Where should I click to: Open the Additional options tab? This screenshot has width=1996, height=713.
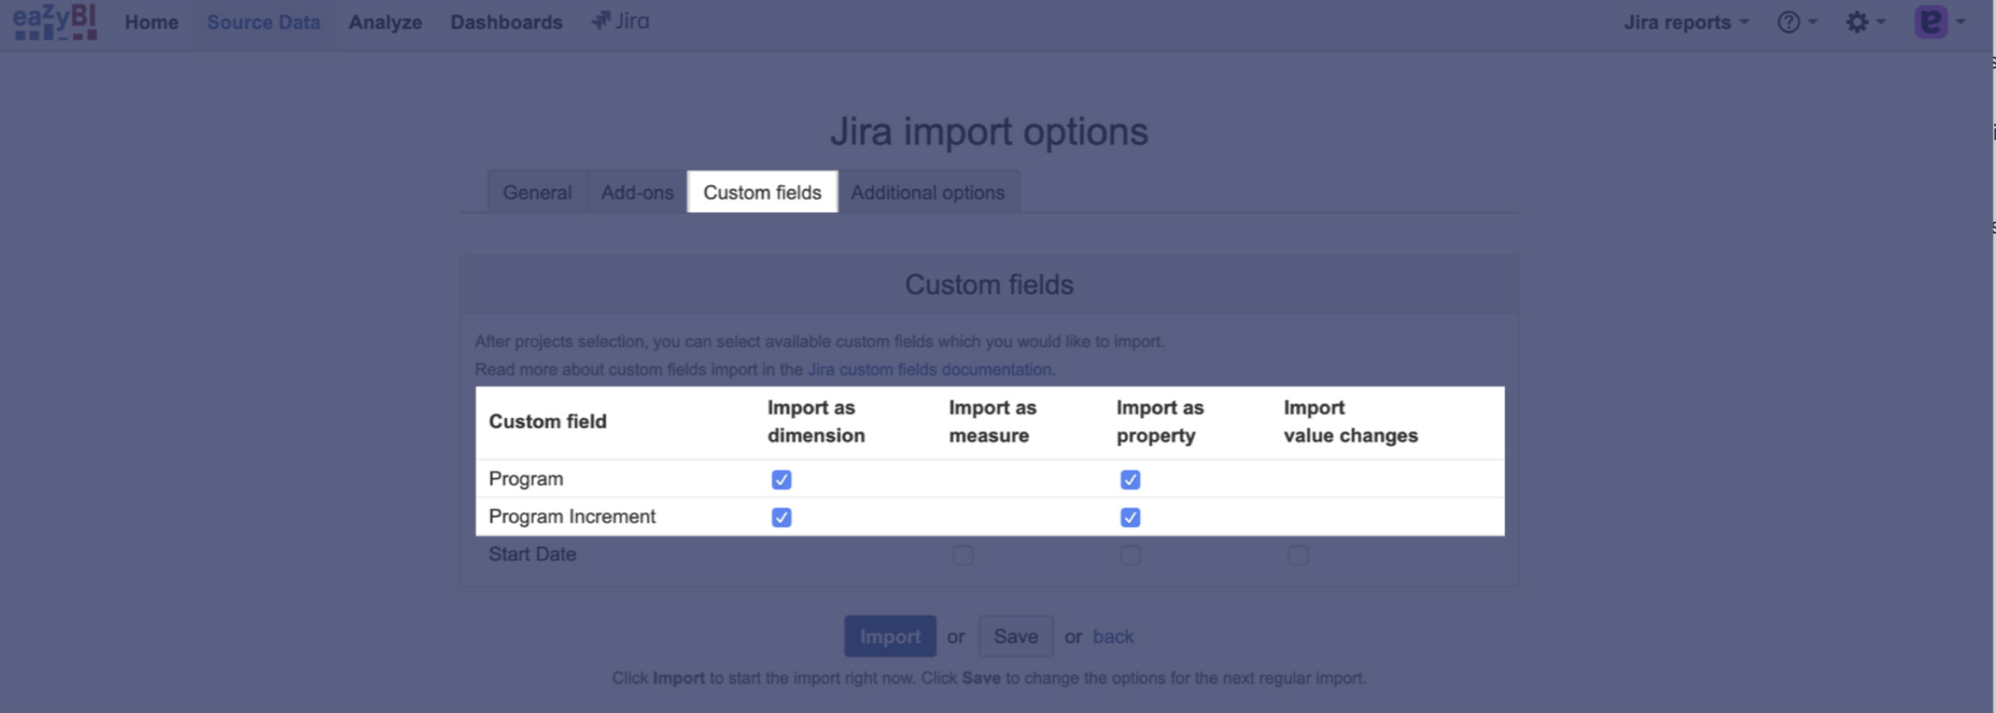pos(927,192)
